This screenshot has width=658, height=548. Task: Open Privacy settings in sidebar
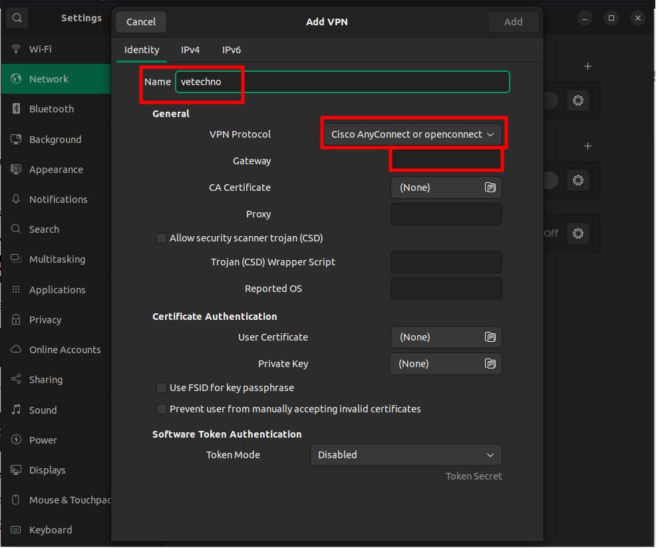click(x=45, y=320)
